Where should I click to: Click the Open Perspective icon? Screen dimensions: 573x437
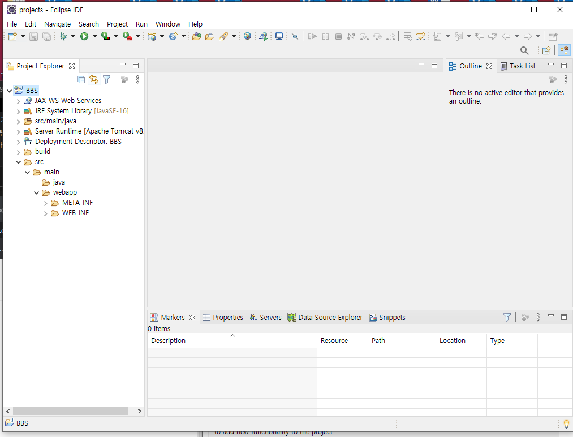546,50
